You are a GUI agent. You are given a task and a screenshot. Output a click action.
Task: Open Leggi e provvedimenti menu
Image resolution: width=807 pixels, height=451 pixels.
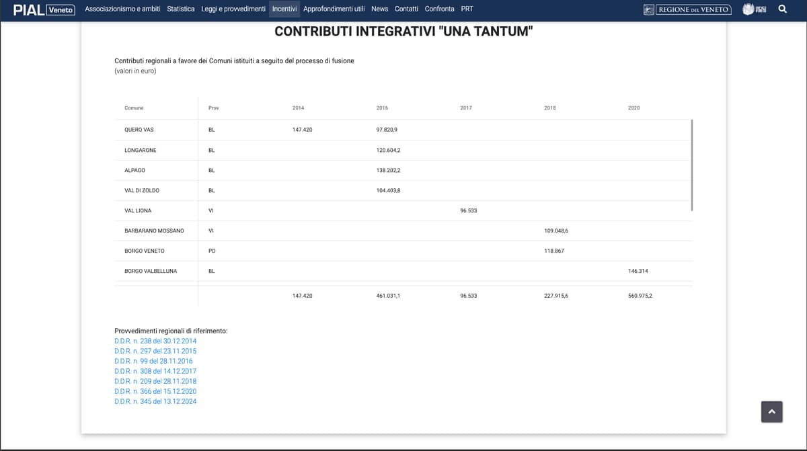(x=233, y=9)
